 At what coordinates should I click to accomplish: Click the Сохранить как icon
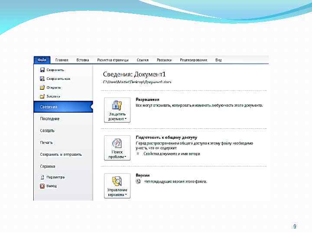[x=42, y=78]
